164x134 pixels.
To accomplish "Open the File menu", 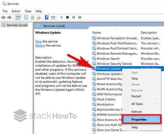I will coord(5,11).
